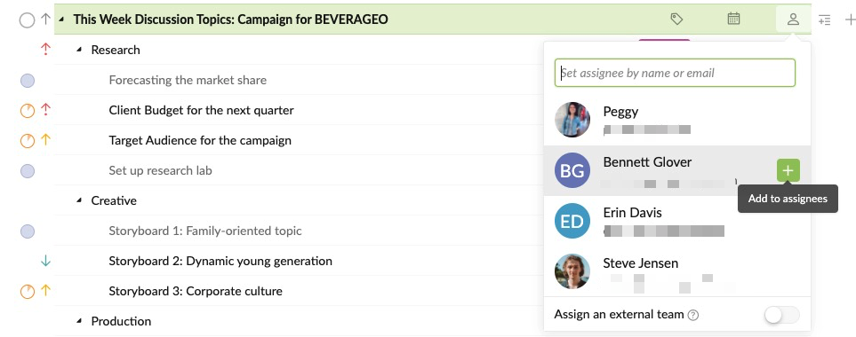Select Peggy as assignee
The image size is (856, 337).
(677, 120)
